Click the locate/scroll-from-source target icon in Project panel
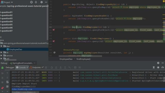This screenshot has width=165, height=93. tap(31, 2)
